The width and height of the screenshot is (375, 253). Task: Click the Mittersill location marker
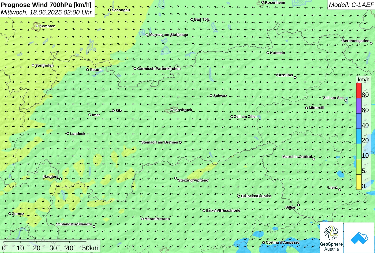(307, 108)
